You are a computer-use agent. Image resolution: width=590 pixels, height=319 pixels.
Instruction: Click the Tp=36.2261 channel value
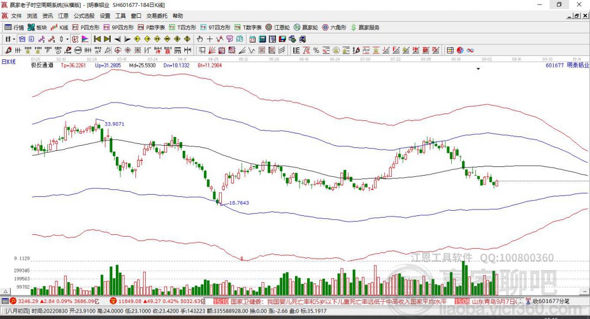(x=73, y=66)
